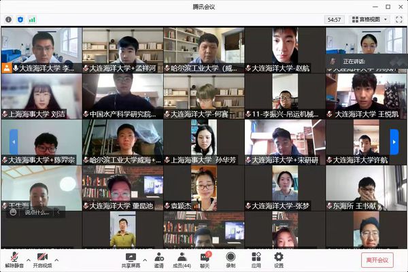Open the 聊天 chat panel
The height and width of the screenshot is (272, 408).
(x=205, y=259)
